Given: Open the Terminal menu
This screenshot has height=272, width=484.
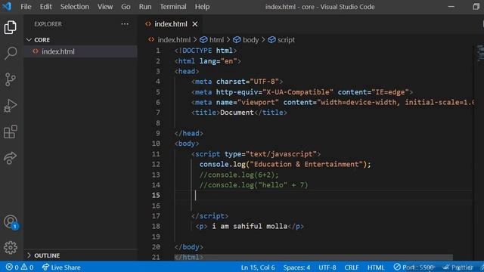Looking at the screenshot, I should 173,7.
